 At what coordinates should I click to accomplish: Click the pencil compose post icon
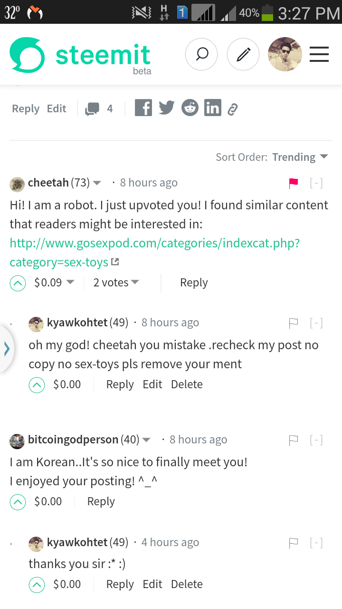(x=243, y=55)
